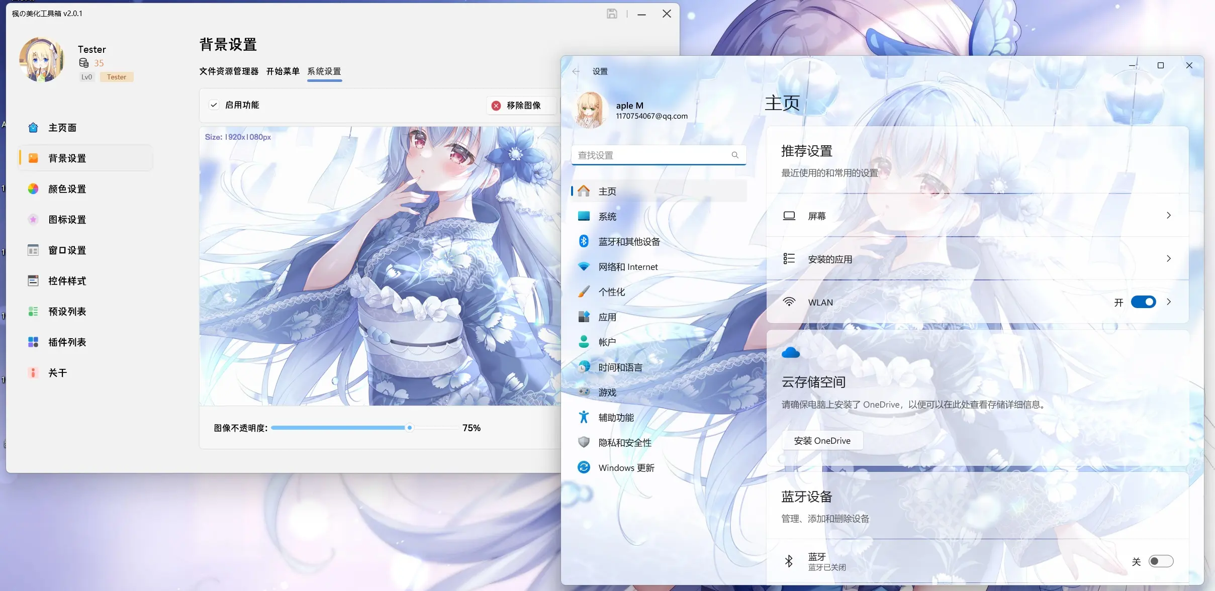Click the coin balance icon beside 35
The height and width of the screenshot is (591, 1215).
pyautogui.click(x=84, y=63)
